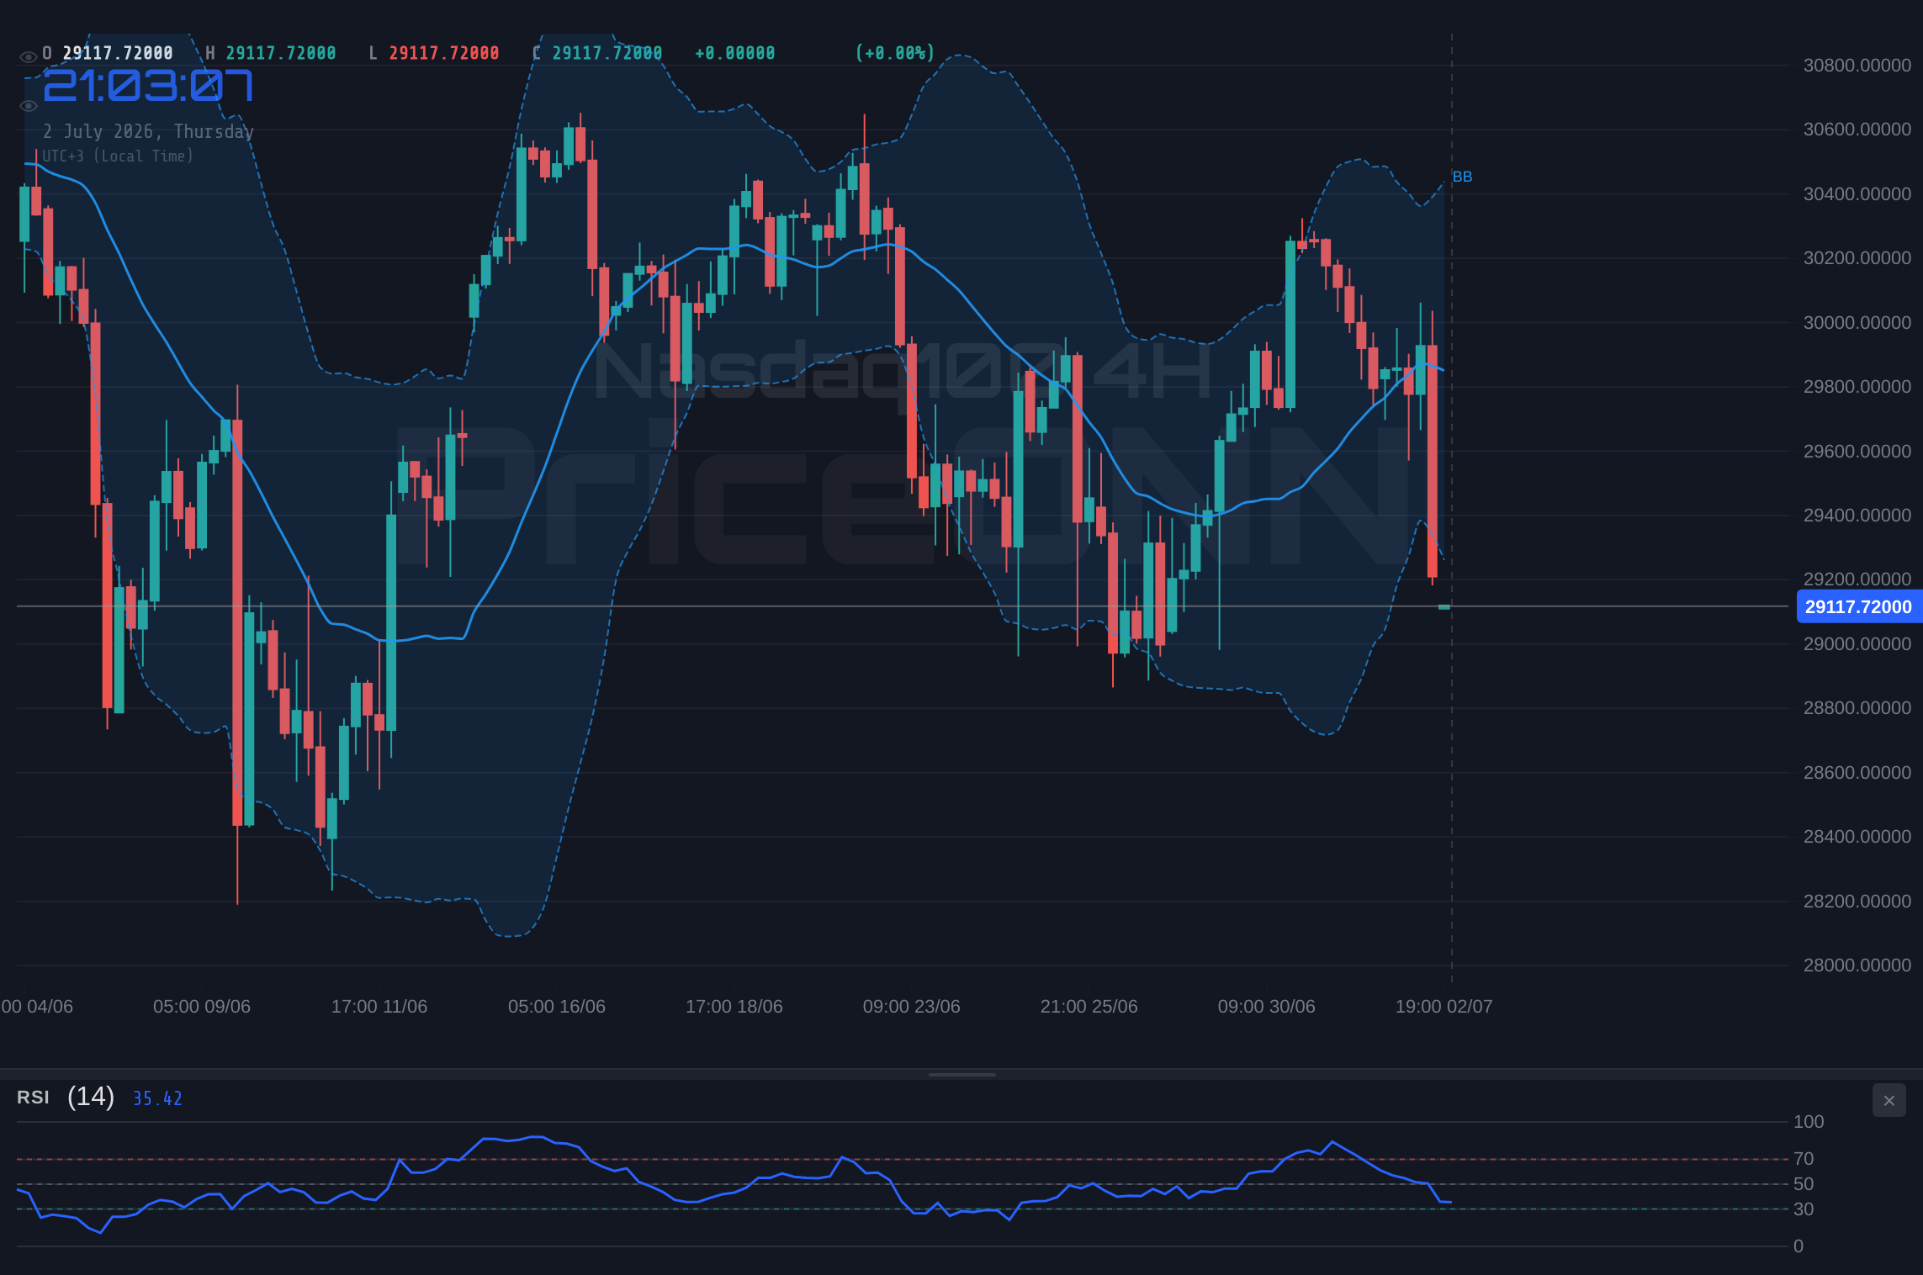Image resolution: width=1923 pixels, height=1275 pixels.
Task: Click the 28000.00000 price axis label
Action: [1857, 966]
